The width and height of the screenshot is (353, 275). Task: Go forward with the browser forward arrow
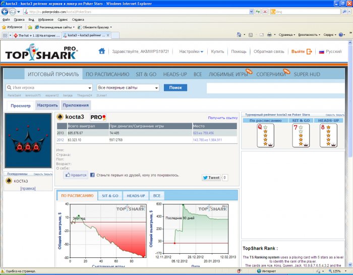(13, 12)
